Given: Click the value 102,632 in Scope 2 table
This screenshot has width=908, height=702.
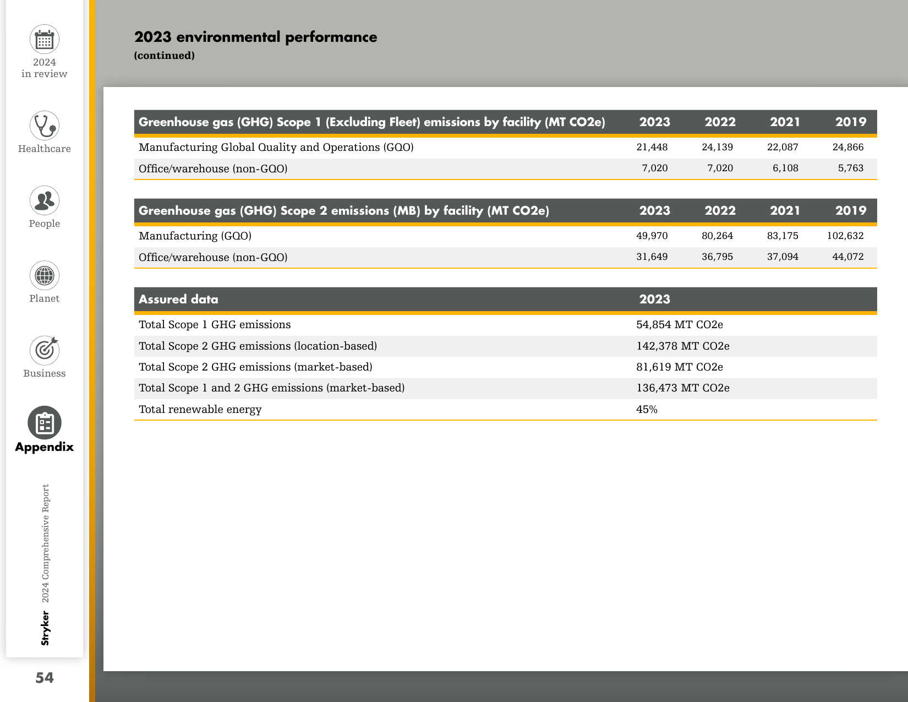Looking at the screenshot, I should (845, 236).
